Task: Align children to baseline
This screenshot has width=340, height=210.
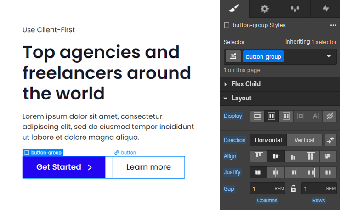Action: tap(328, 156)
